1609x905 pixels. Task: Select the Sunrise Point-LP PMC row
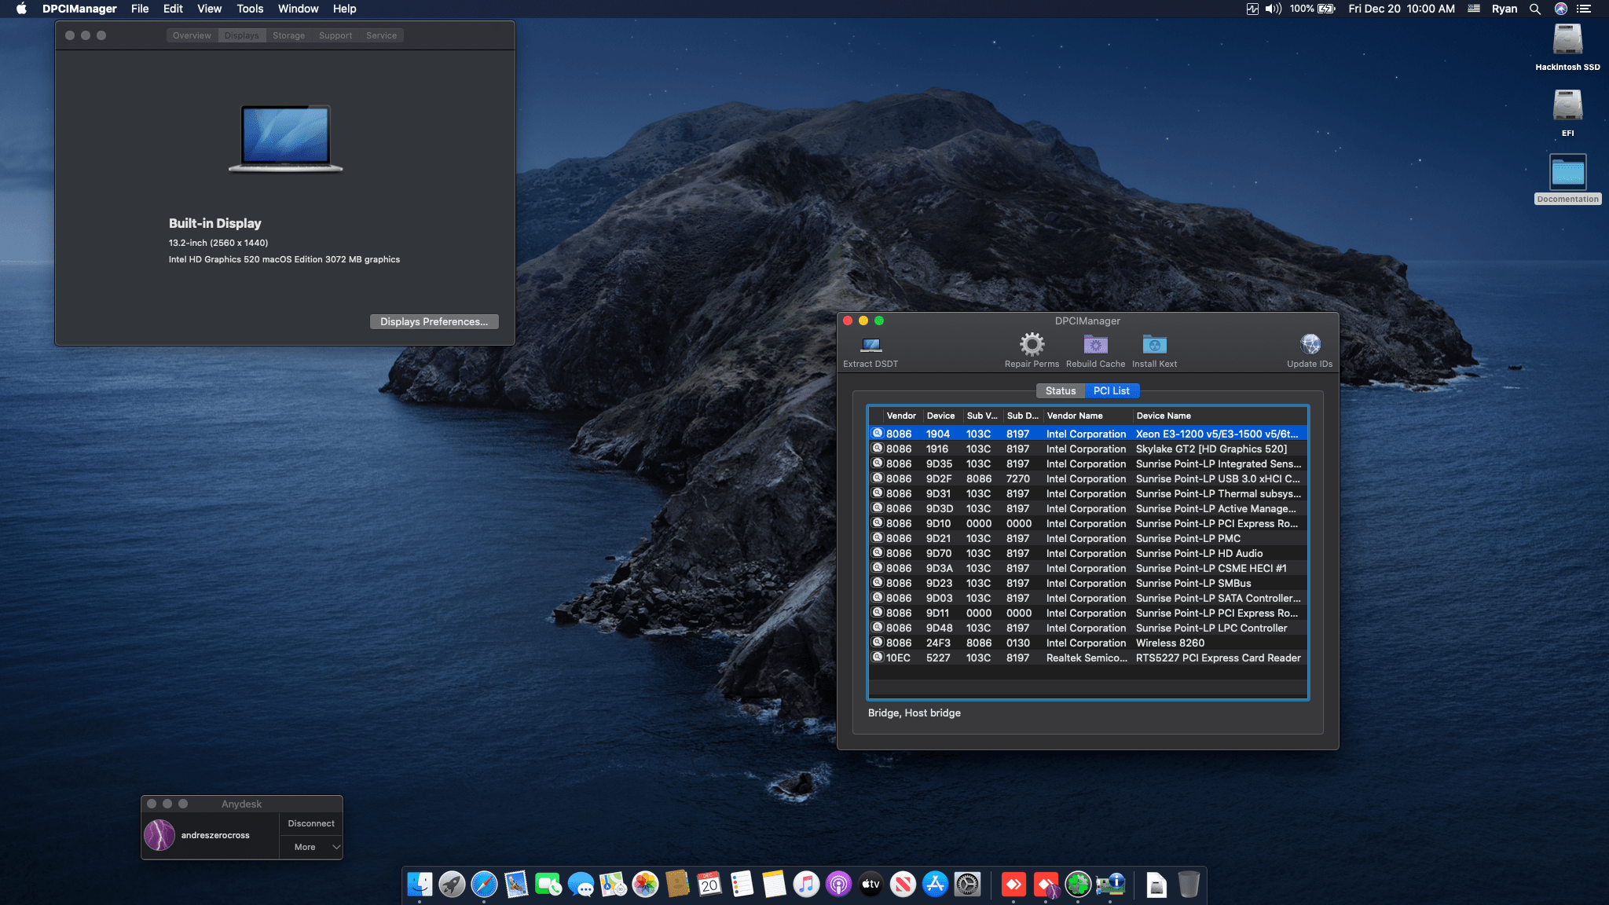pyautogui.click(x=1088, y=538)
